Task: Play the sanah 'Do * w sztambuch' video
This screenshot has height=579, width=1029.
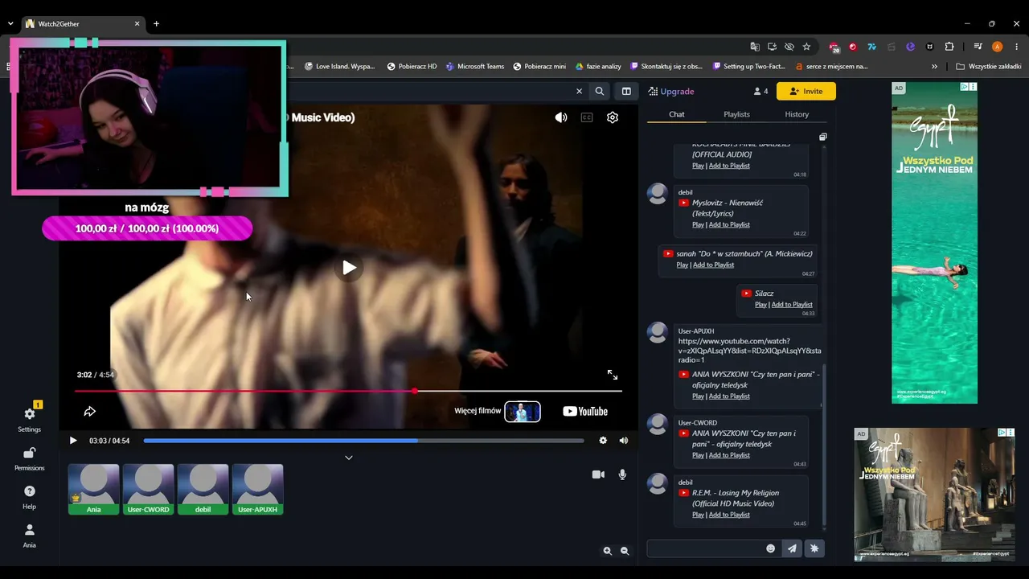Action: point(682,265)
